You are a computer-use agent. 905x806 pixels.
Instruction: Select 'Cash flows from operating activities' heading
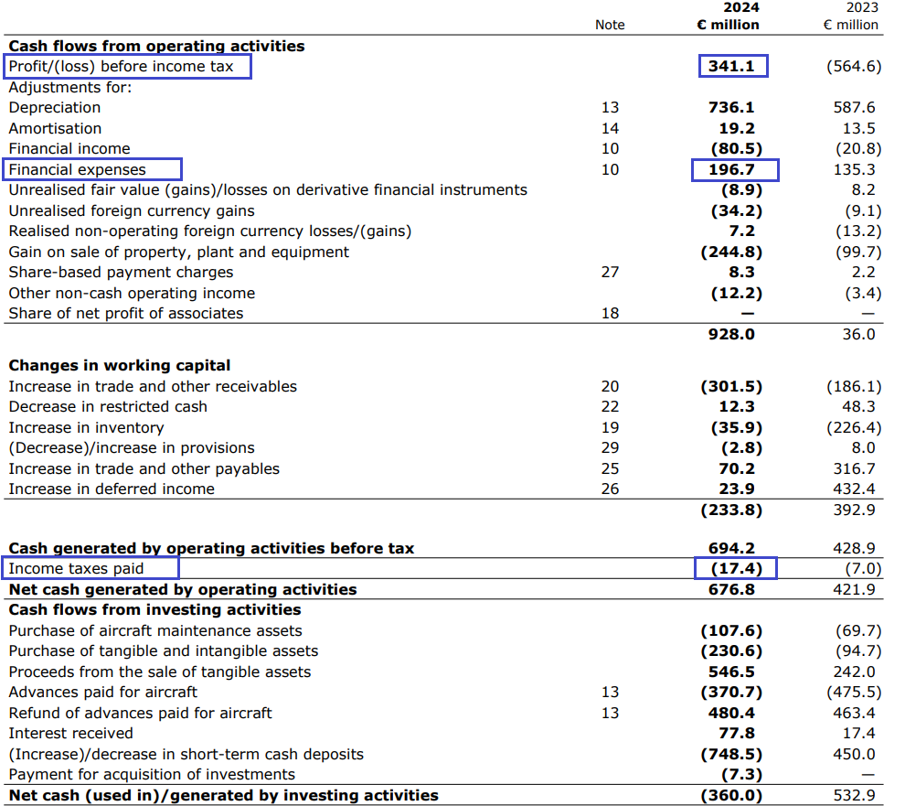pyautogui.click(x=156, y=46)
